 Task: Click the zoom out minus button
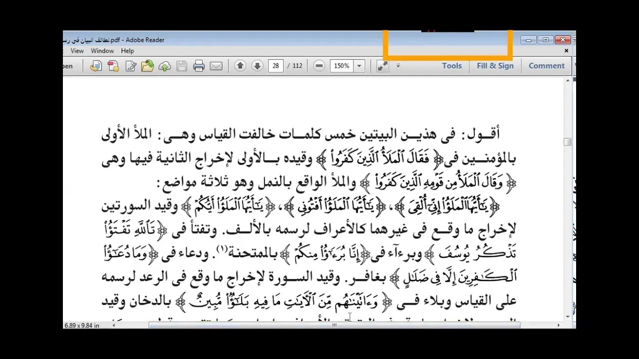[x=319, y=66]
